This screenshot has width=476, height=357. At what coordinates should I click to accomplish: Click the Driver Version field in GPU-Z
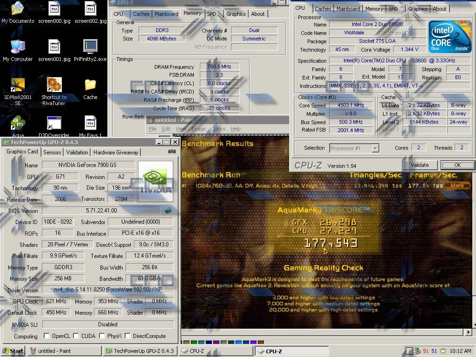[108, 290]
